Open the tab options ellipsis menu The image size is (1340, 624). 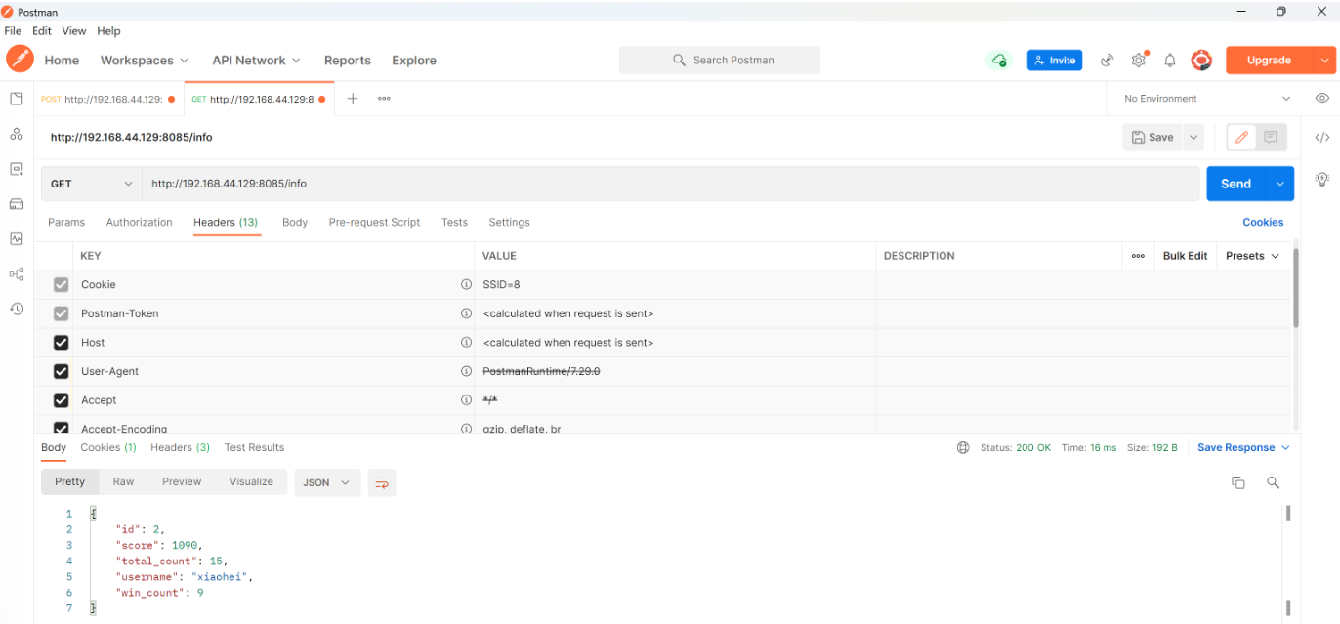point(384,99)
